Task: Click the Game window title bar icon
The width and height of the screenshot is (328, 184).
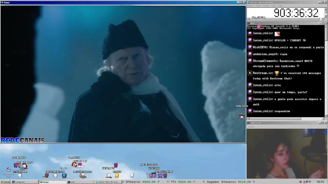Action: tap(2, 2)
